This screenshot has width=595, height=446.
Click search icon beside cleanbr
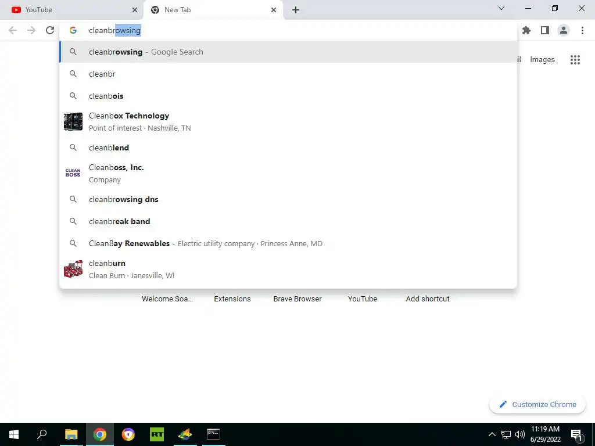73,74
